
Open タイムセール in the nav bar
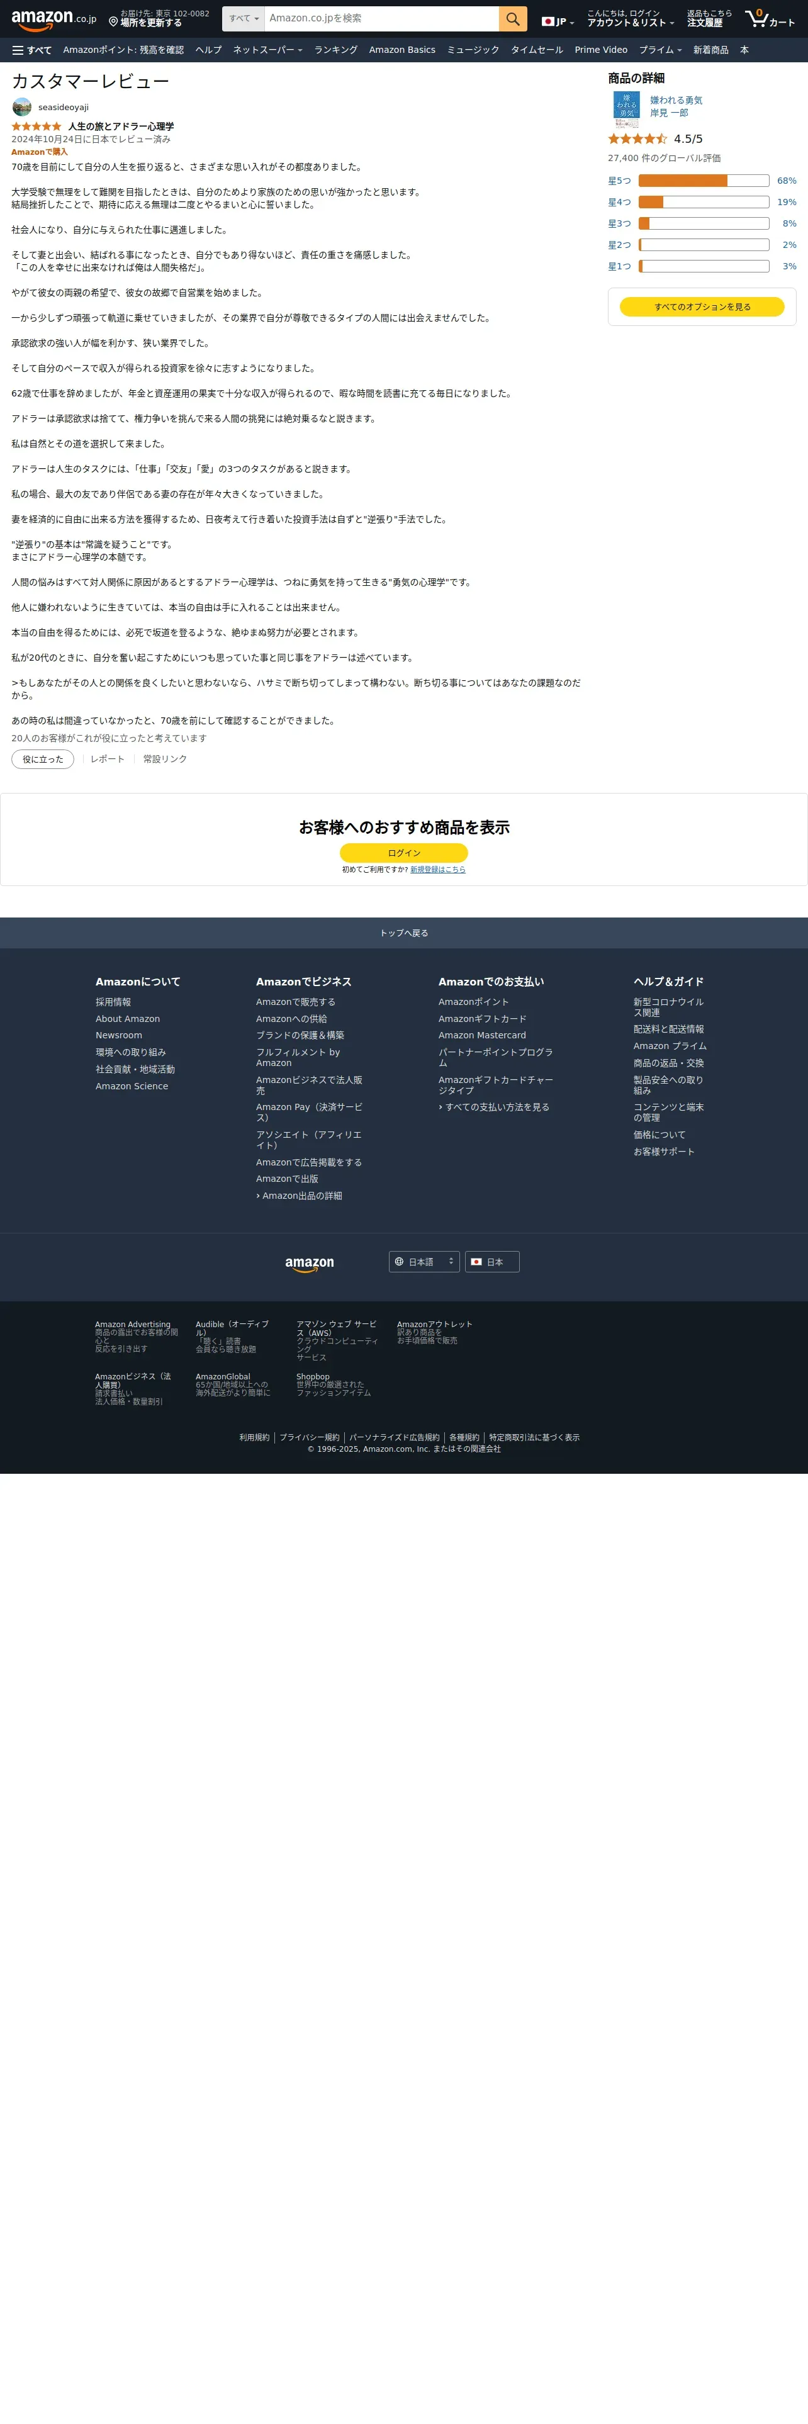pyautogui.click(x=537, y=50)
